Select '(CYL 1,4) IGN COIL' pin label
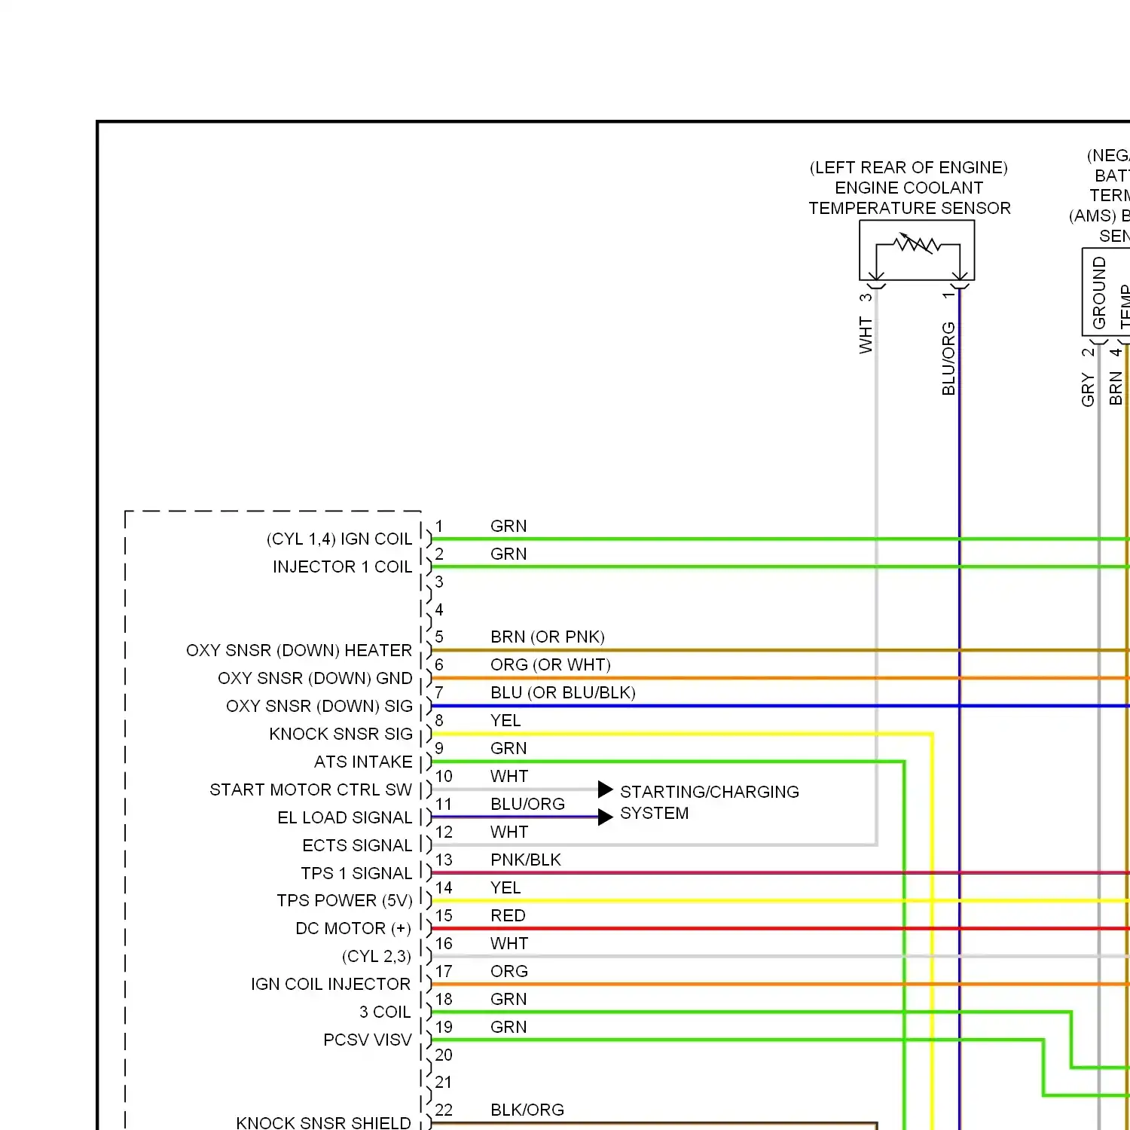This screenshot has width=1130, height=1130. pyautogui.click(x=339, y=539)
